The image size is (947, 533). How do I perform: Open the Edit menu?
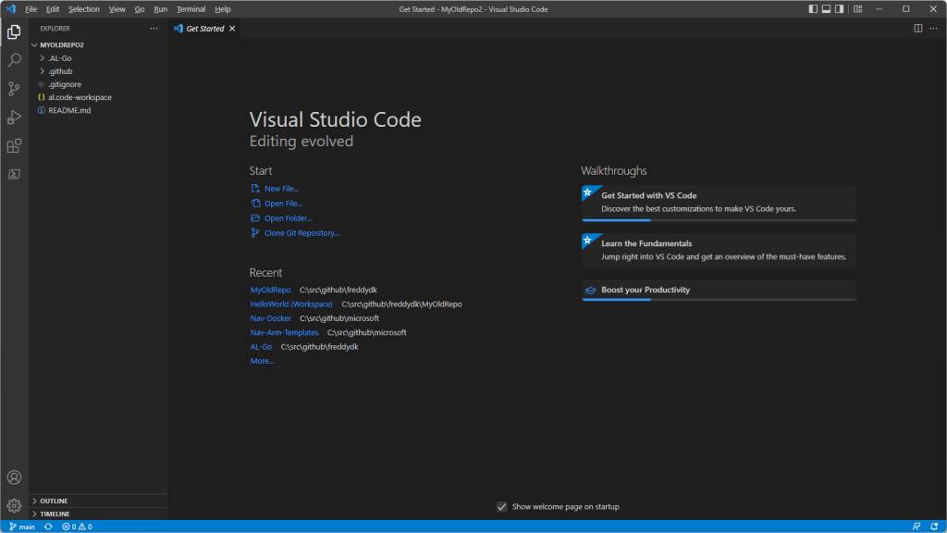pyautogui.click(x=53, y=9)
